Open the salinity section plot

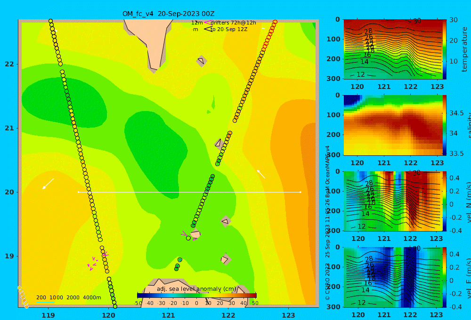(x=393, y=125)
